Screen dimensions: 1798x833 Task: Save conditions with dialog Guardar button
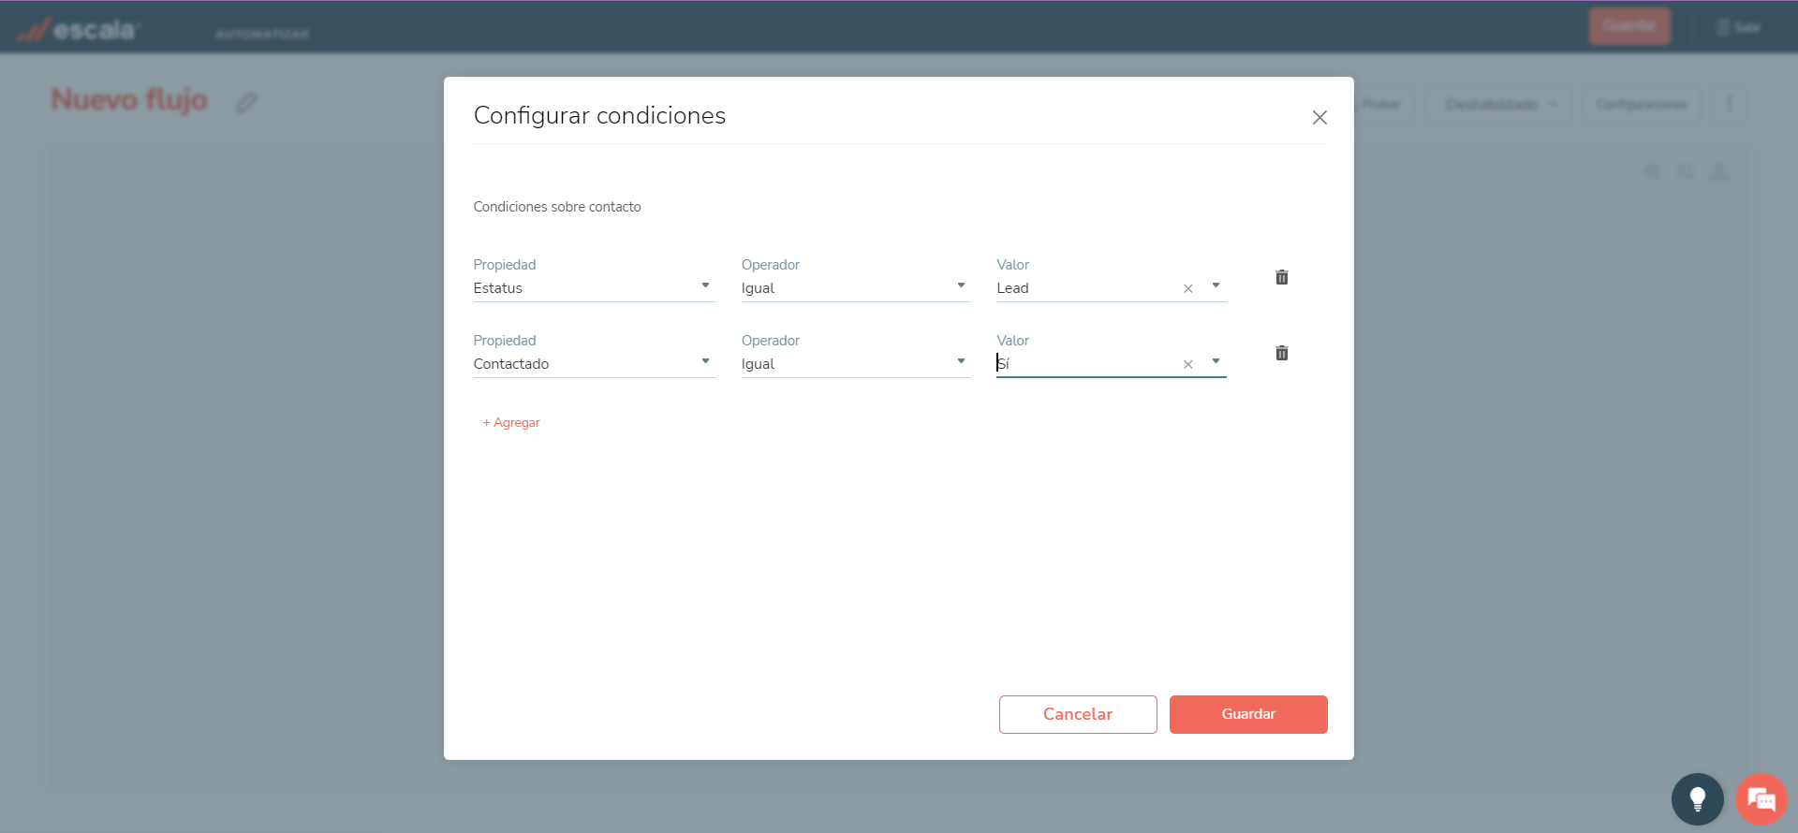point(1248,714)
